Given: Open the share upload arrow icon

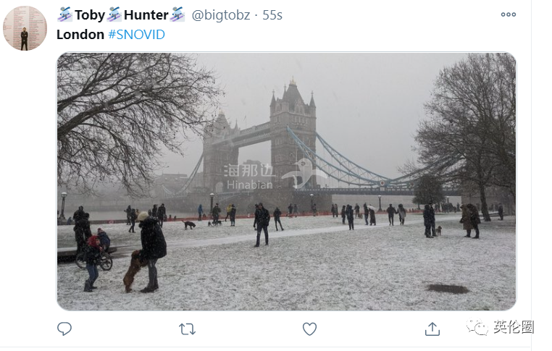Looking at the screenshot, I should [x=432, y=329].
